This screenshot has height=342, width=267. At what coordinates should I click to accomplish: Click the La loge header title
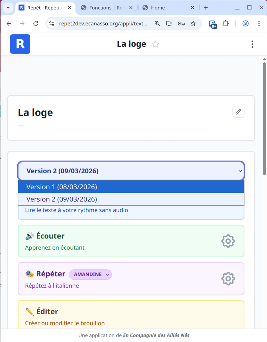click(x=132, y=44)
